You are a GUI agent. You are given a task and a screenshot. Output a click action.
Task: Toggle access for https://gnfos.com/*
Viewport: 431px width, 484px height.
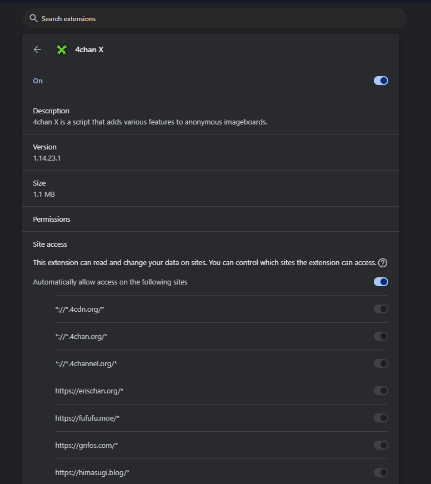(x=380, y=445)
